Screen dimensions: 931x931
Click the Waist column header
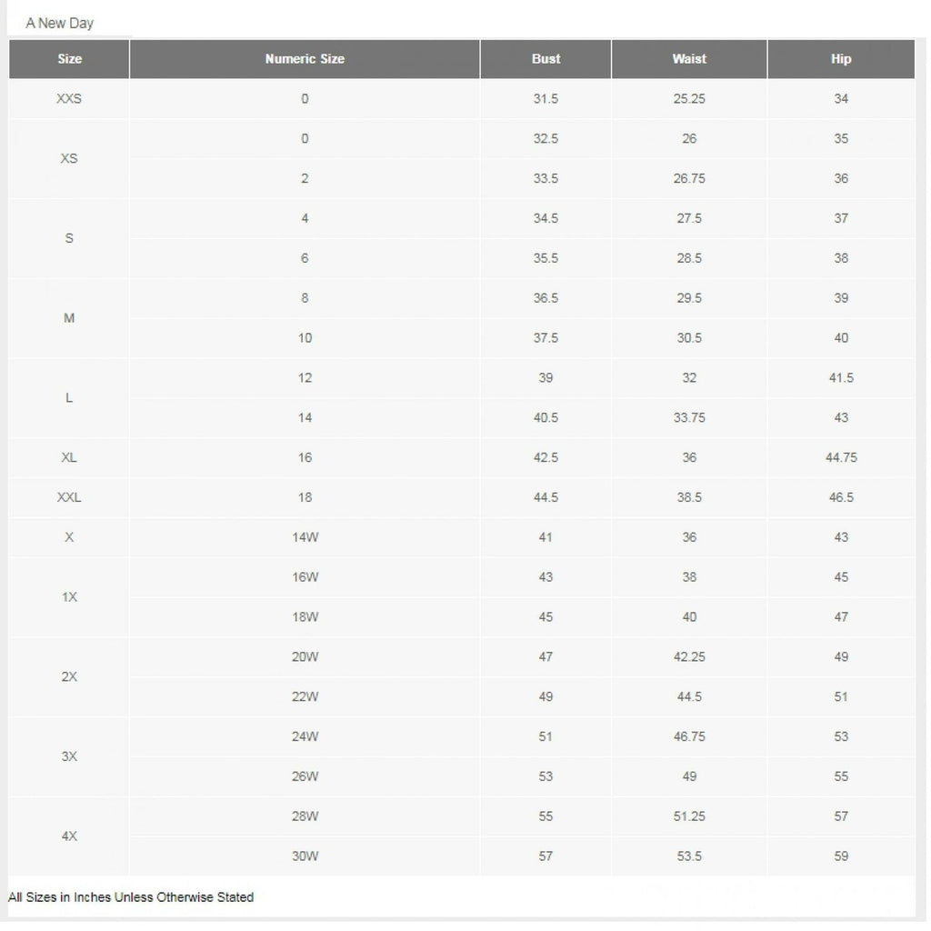click(689, 59)
